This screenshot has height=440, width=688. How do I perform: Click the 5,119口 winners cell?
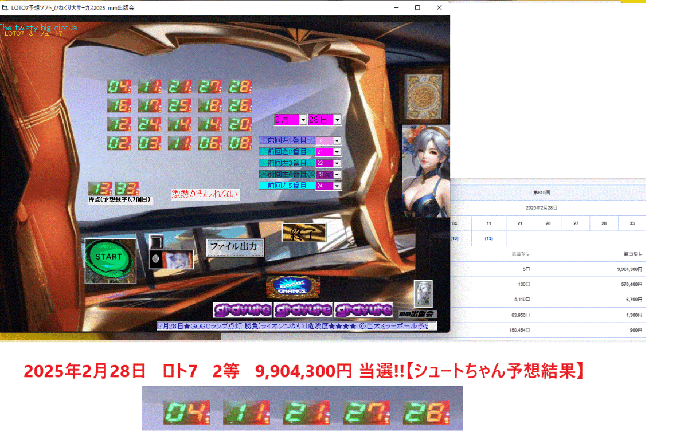(492, 300)
